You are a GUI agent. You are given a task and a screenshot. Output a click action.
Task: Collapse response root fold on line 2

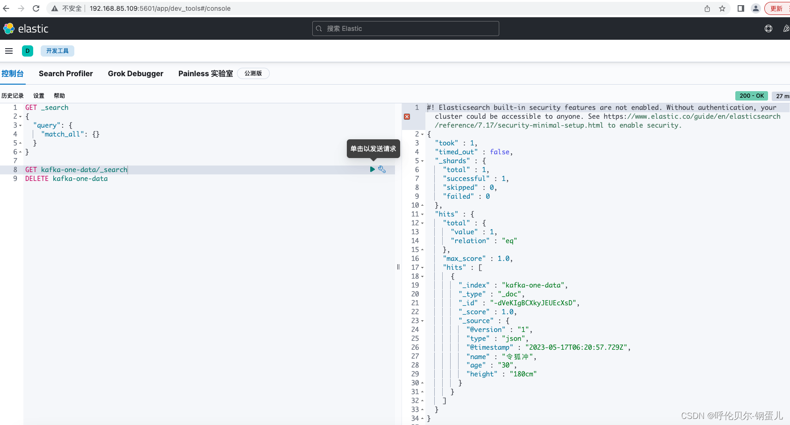423,134
